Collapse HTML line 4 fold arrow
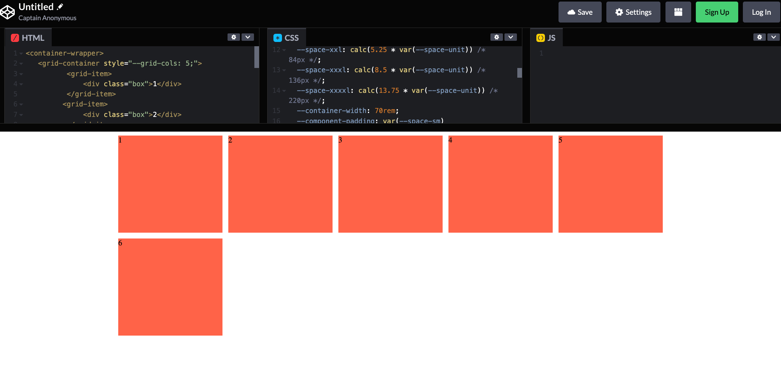This screenshot has width=781, height=369. pyautogui.click(x=21, y=84)
